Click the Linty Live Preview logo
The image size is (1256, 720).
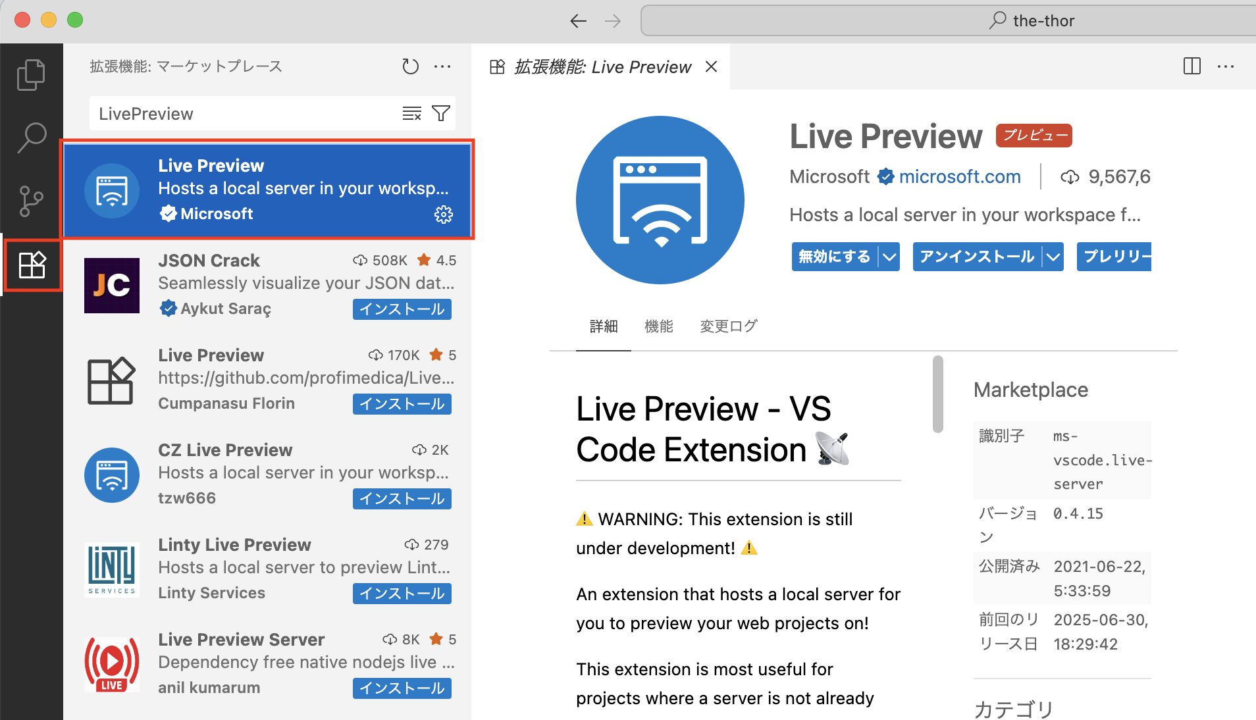(x=112, y=570)
